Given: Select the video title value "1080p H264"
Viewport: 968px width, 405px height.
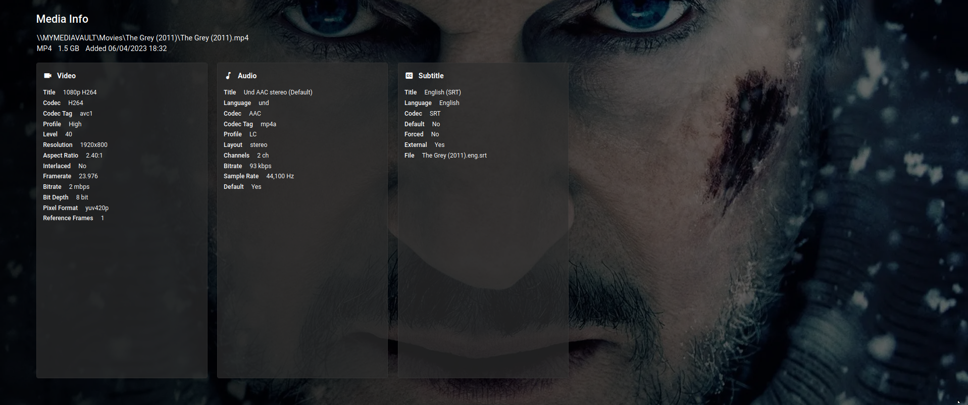Looking at the screenshot, I should coord(80,92).
